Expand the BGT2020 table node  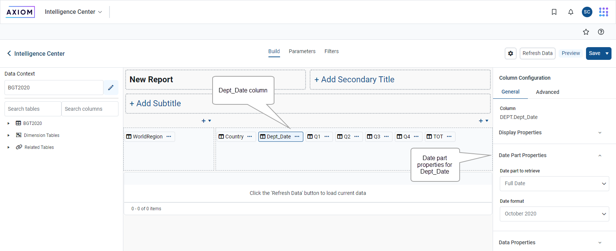coord(9,123)
